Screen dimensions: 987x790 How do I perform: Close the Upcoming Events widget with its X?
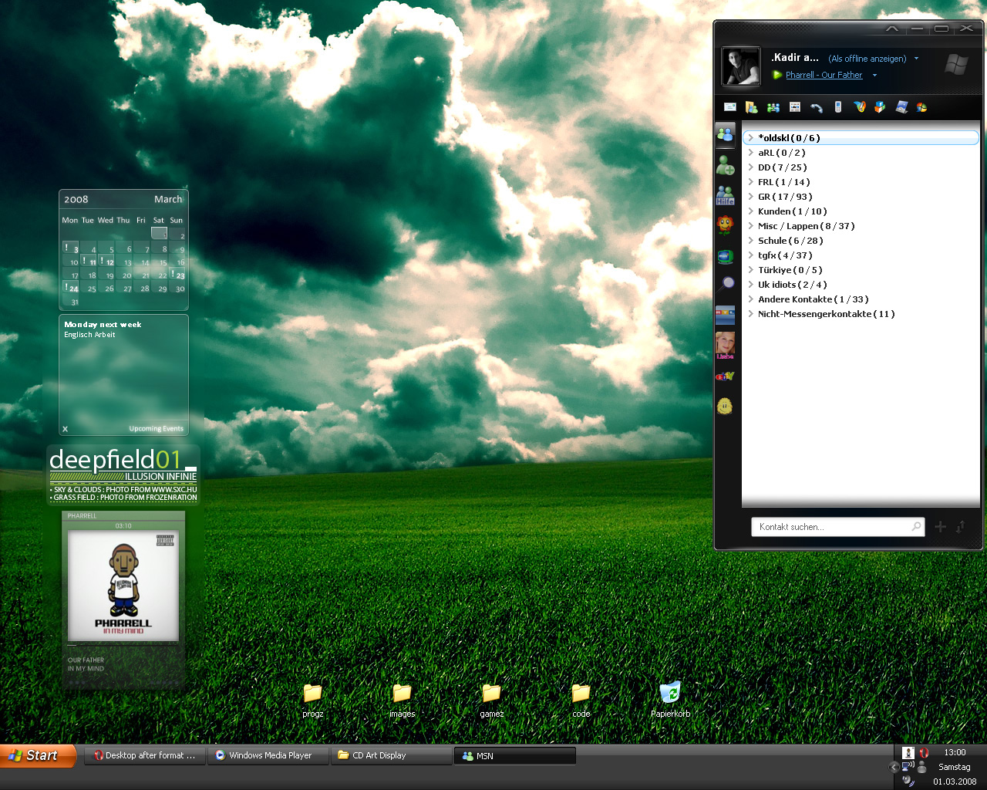click(66, 429)
